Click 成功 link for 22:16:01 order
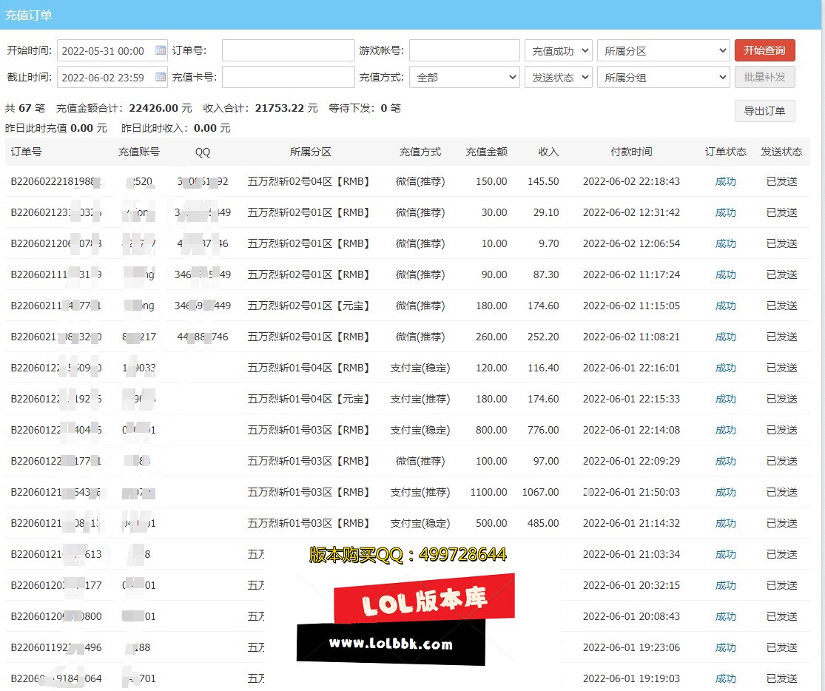 tap(726, 368)
